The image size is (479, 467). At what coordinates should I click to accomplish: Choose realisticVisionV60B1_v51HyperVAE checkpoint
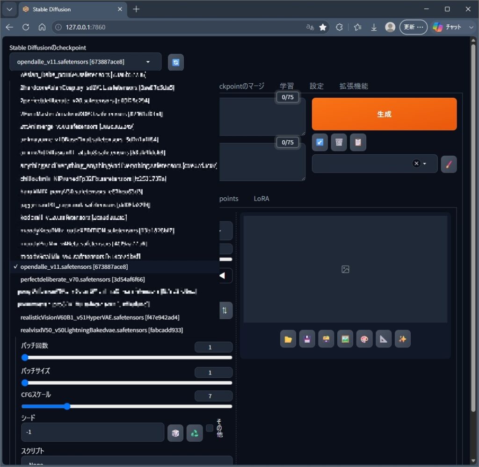115,317
